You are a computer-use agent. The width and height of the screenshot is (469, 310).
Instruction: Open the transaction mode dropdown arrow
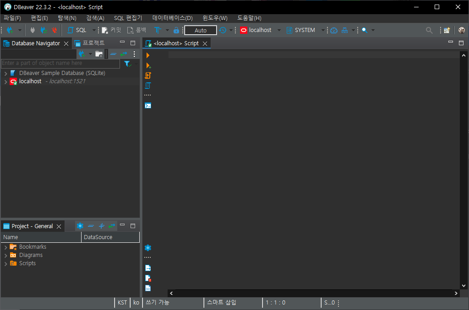(167, 30)
